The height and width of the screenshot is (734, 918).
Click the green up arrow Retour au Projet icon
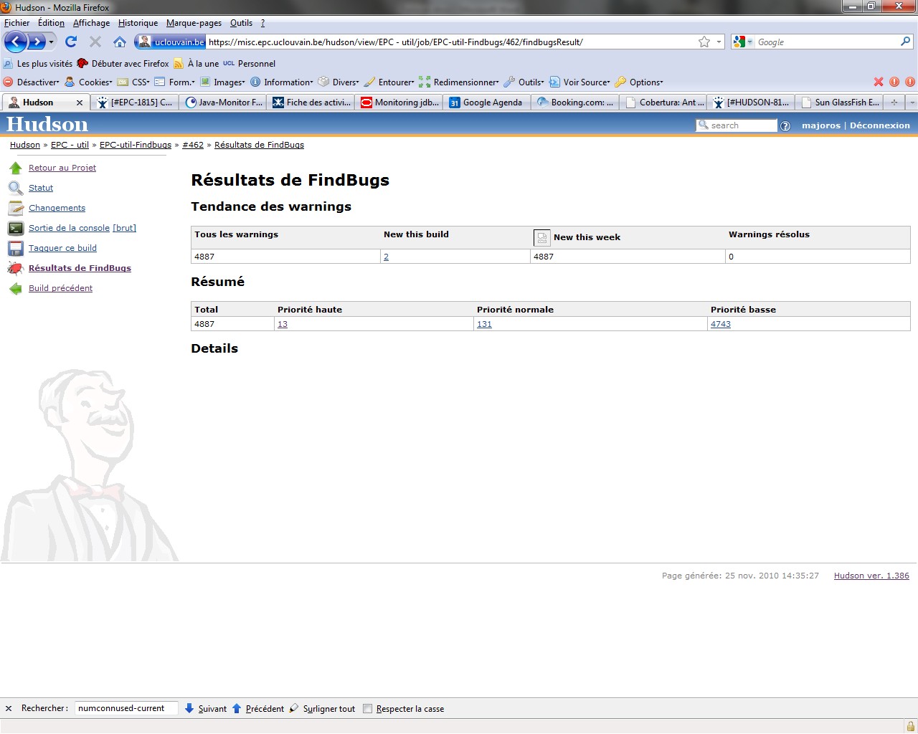(15, 168)
